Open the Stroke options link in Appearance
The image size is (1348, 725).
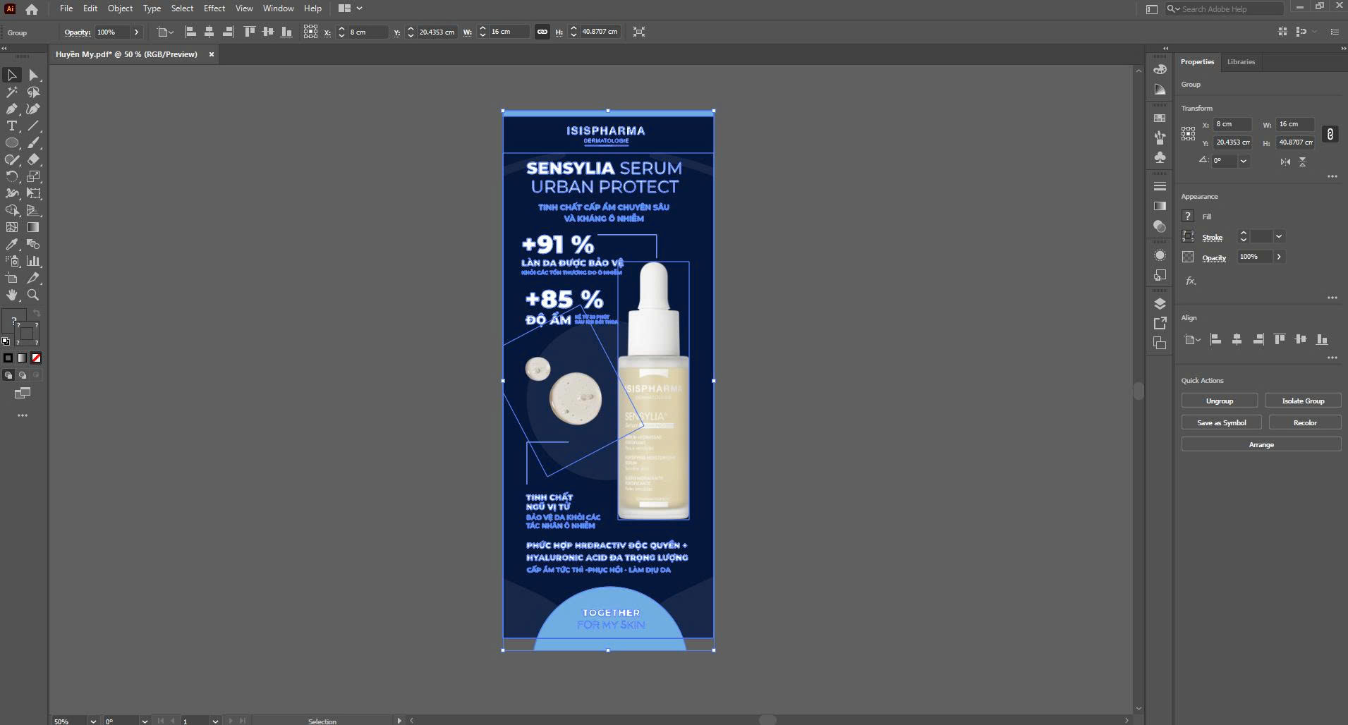(x=1213, y=238)
